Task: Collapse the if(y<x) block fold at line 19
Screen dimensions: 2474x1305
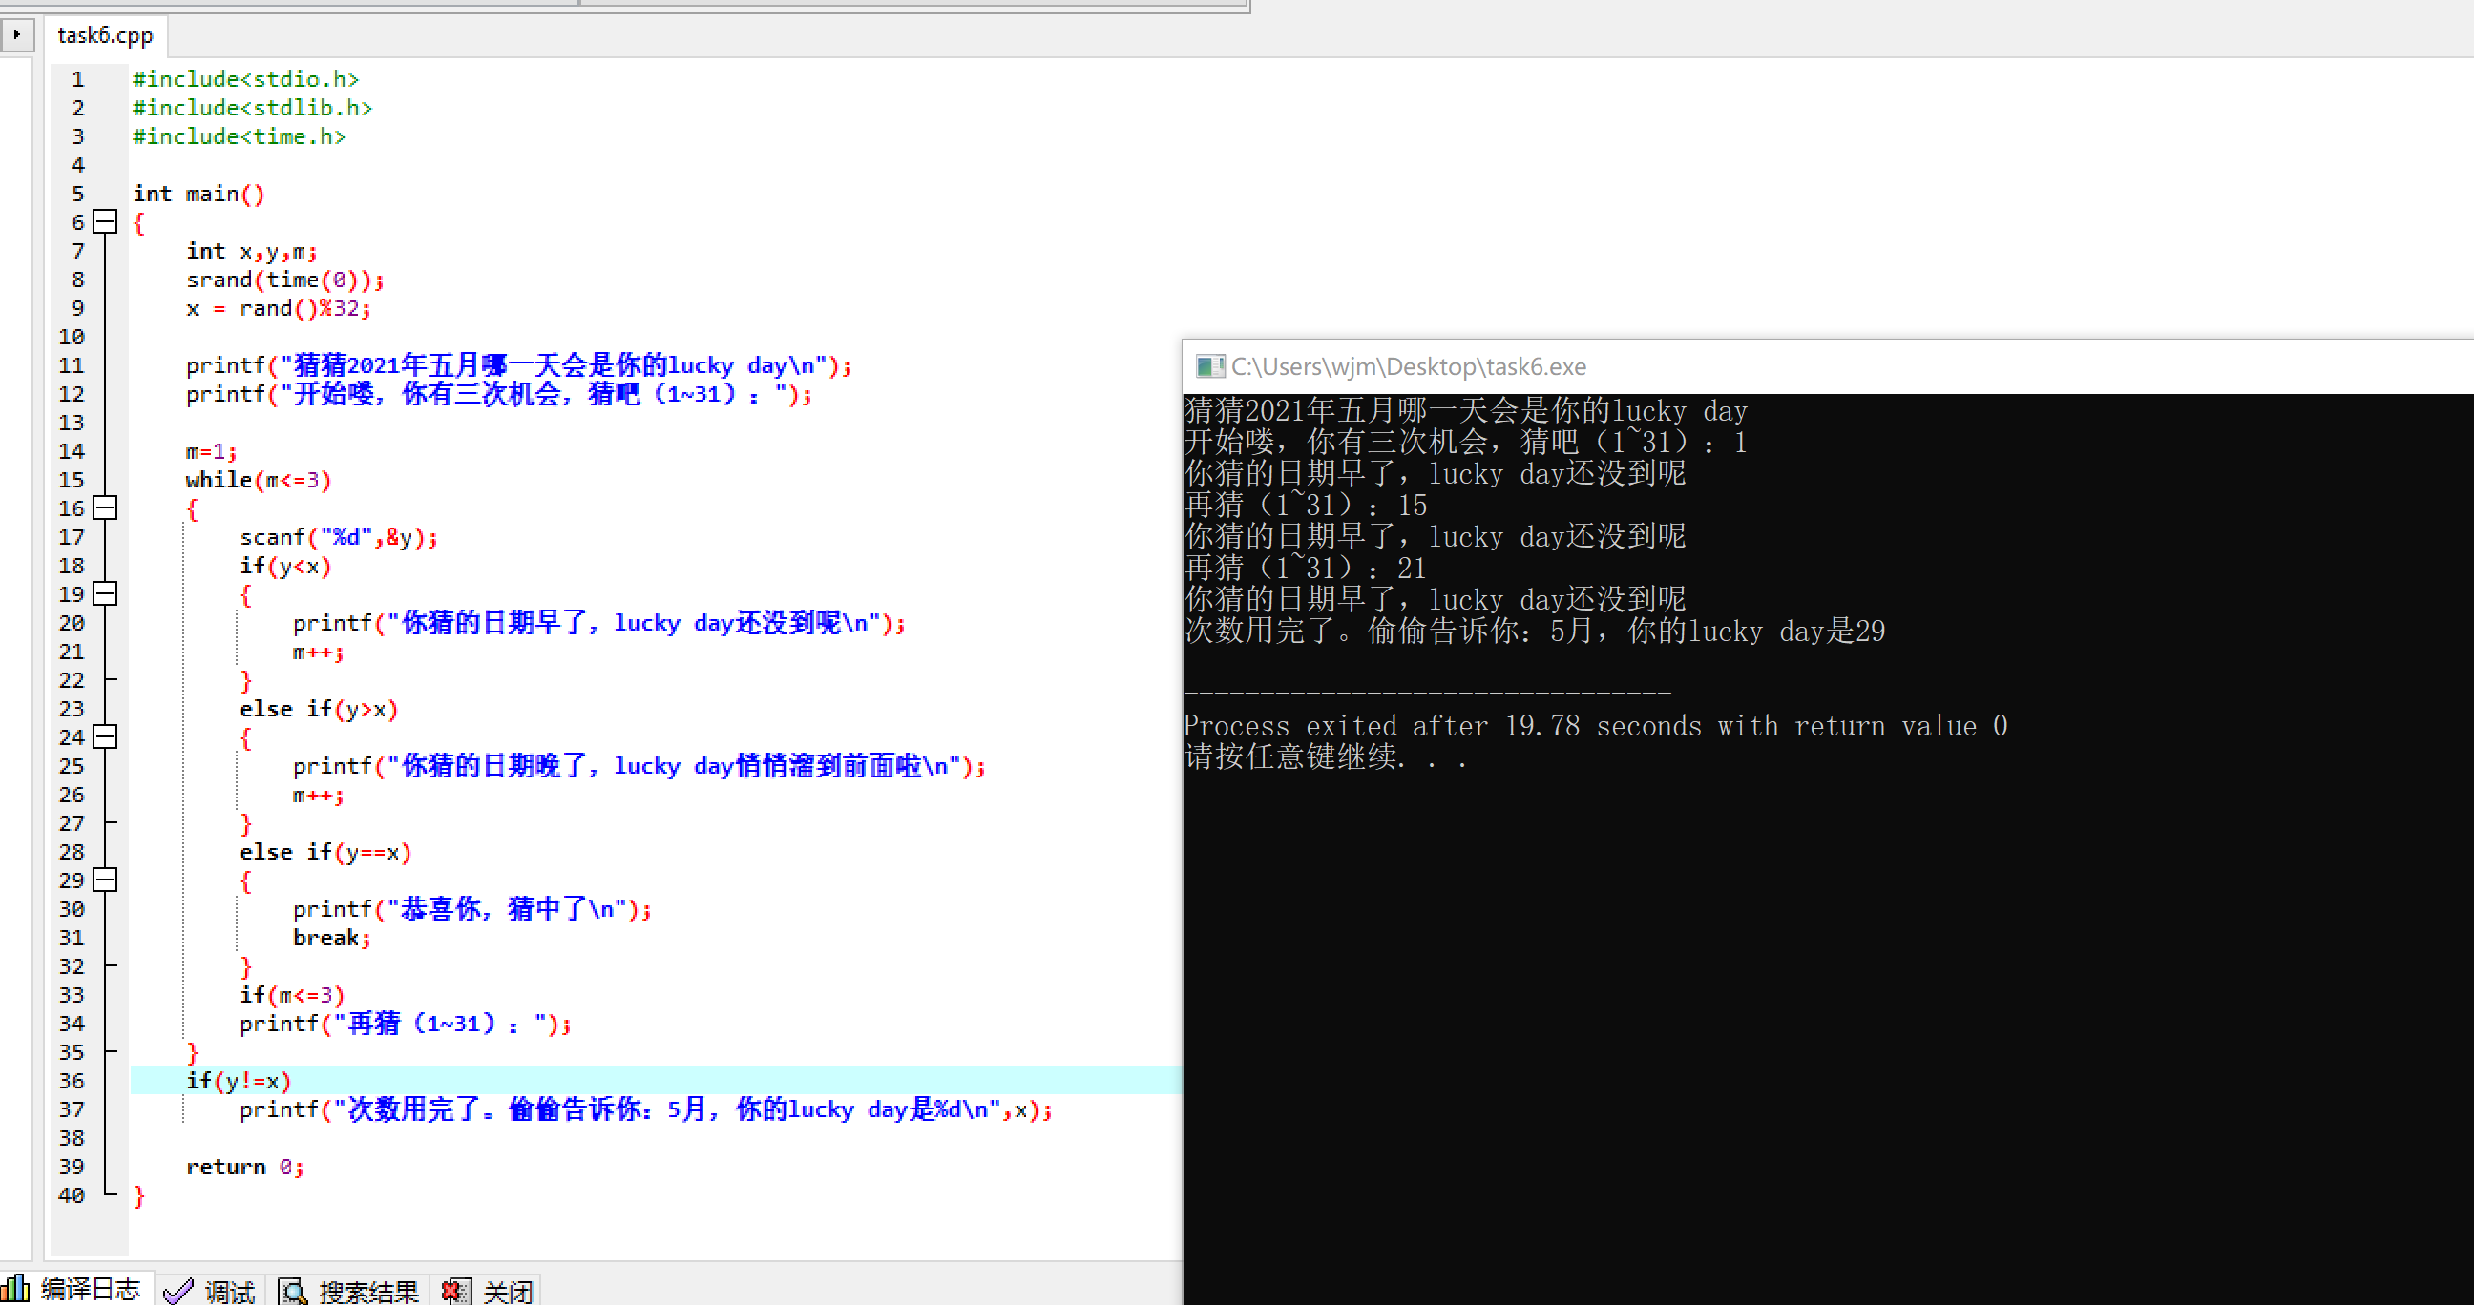Action: pos(106,594)
